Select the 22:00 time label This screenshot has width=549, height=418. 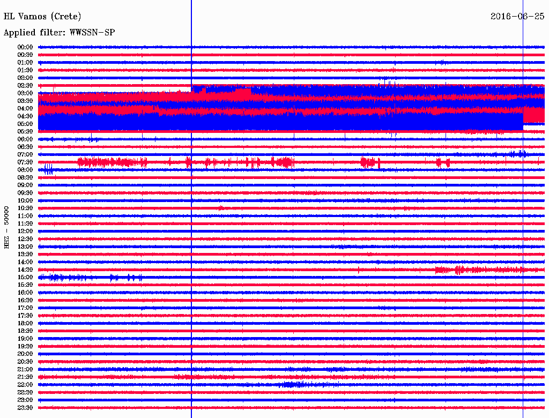25,385
